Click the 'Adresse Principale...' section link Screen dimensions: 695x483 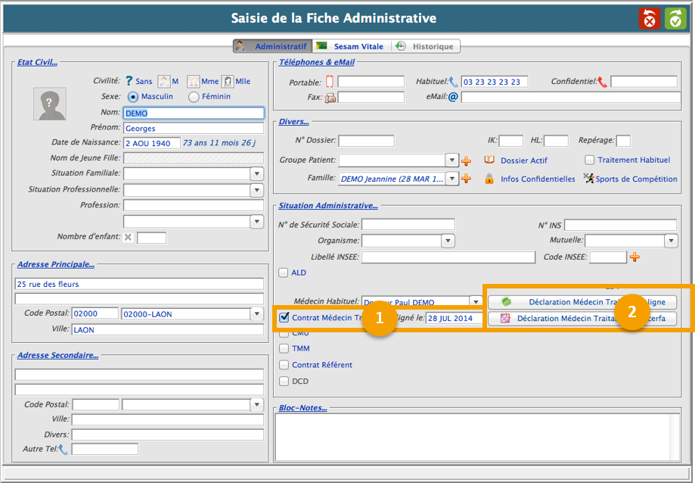coord(56,265)
